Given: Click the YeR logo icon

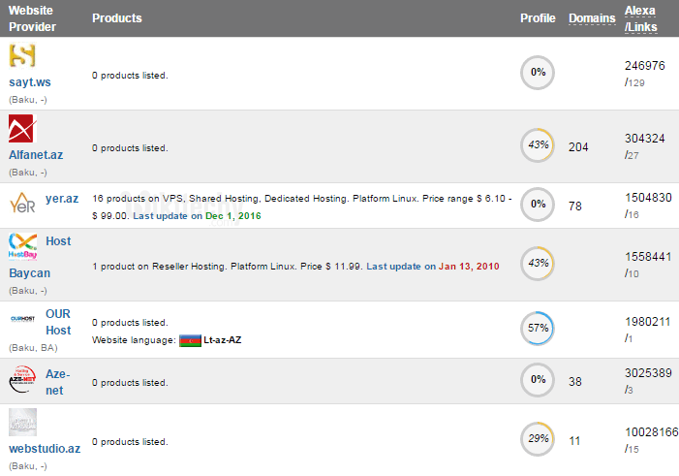Looking at the screenshot, I should click(x=22, y=203).
